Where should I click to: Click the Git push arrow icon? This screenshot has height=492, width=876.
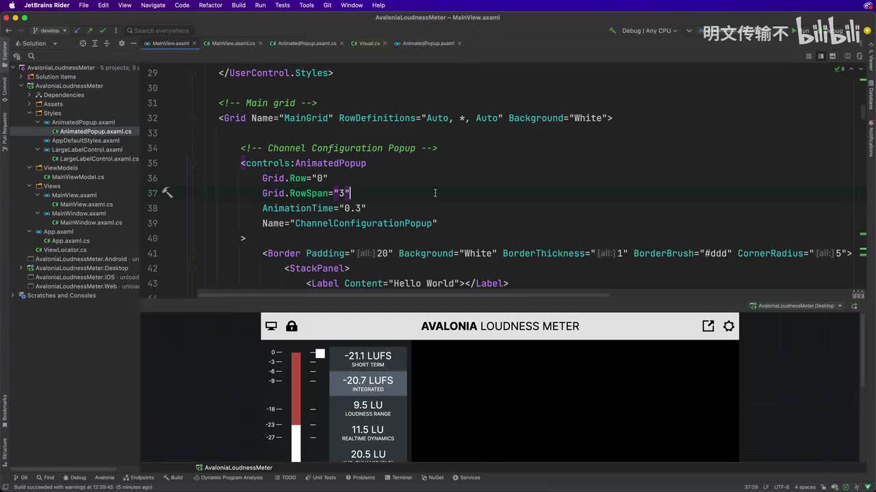click(90, 31)
